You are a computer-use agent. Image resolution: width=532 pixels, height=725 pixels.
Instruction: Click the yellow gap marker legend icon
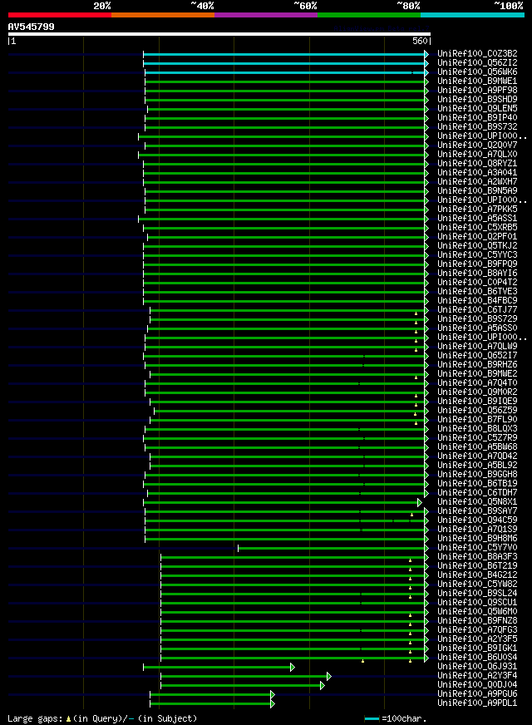(68, 719)
